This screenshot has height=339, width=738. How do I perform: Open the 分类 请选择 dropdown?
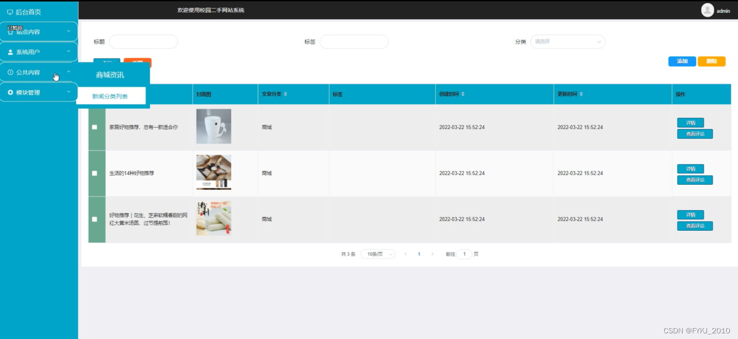(x=568, y=42)
